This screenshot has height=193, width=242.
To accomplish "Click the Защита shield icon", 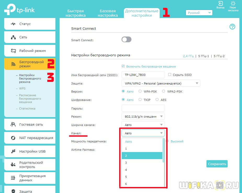I will (13, 191).
